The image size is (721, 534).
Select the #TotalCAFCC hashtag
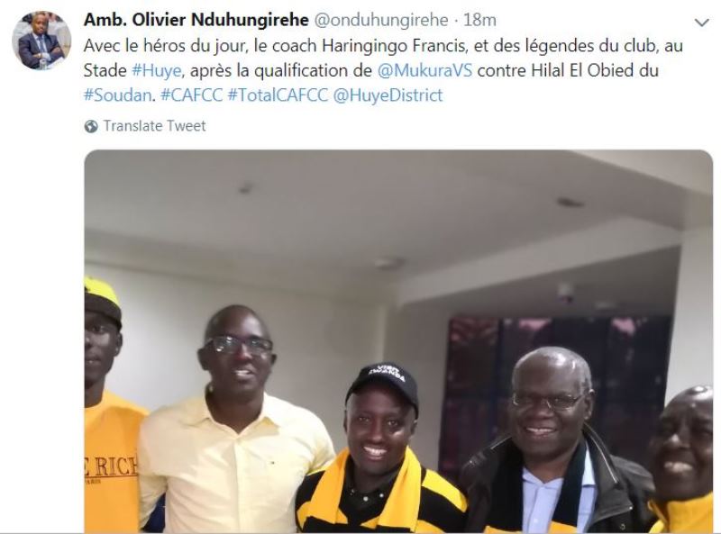[x=278, y=95]
